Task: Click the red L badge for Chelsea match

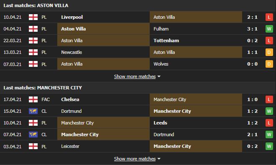Action: tap(269, 99)
